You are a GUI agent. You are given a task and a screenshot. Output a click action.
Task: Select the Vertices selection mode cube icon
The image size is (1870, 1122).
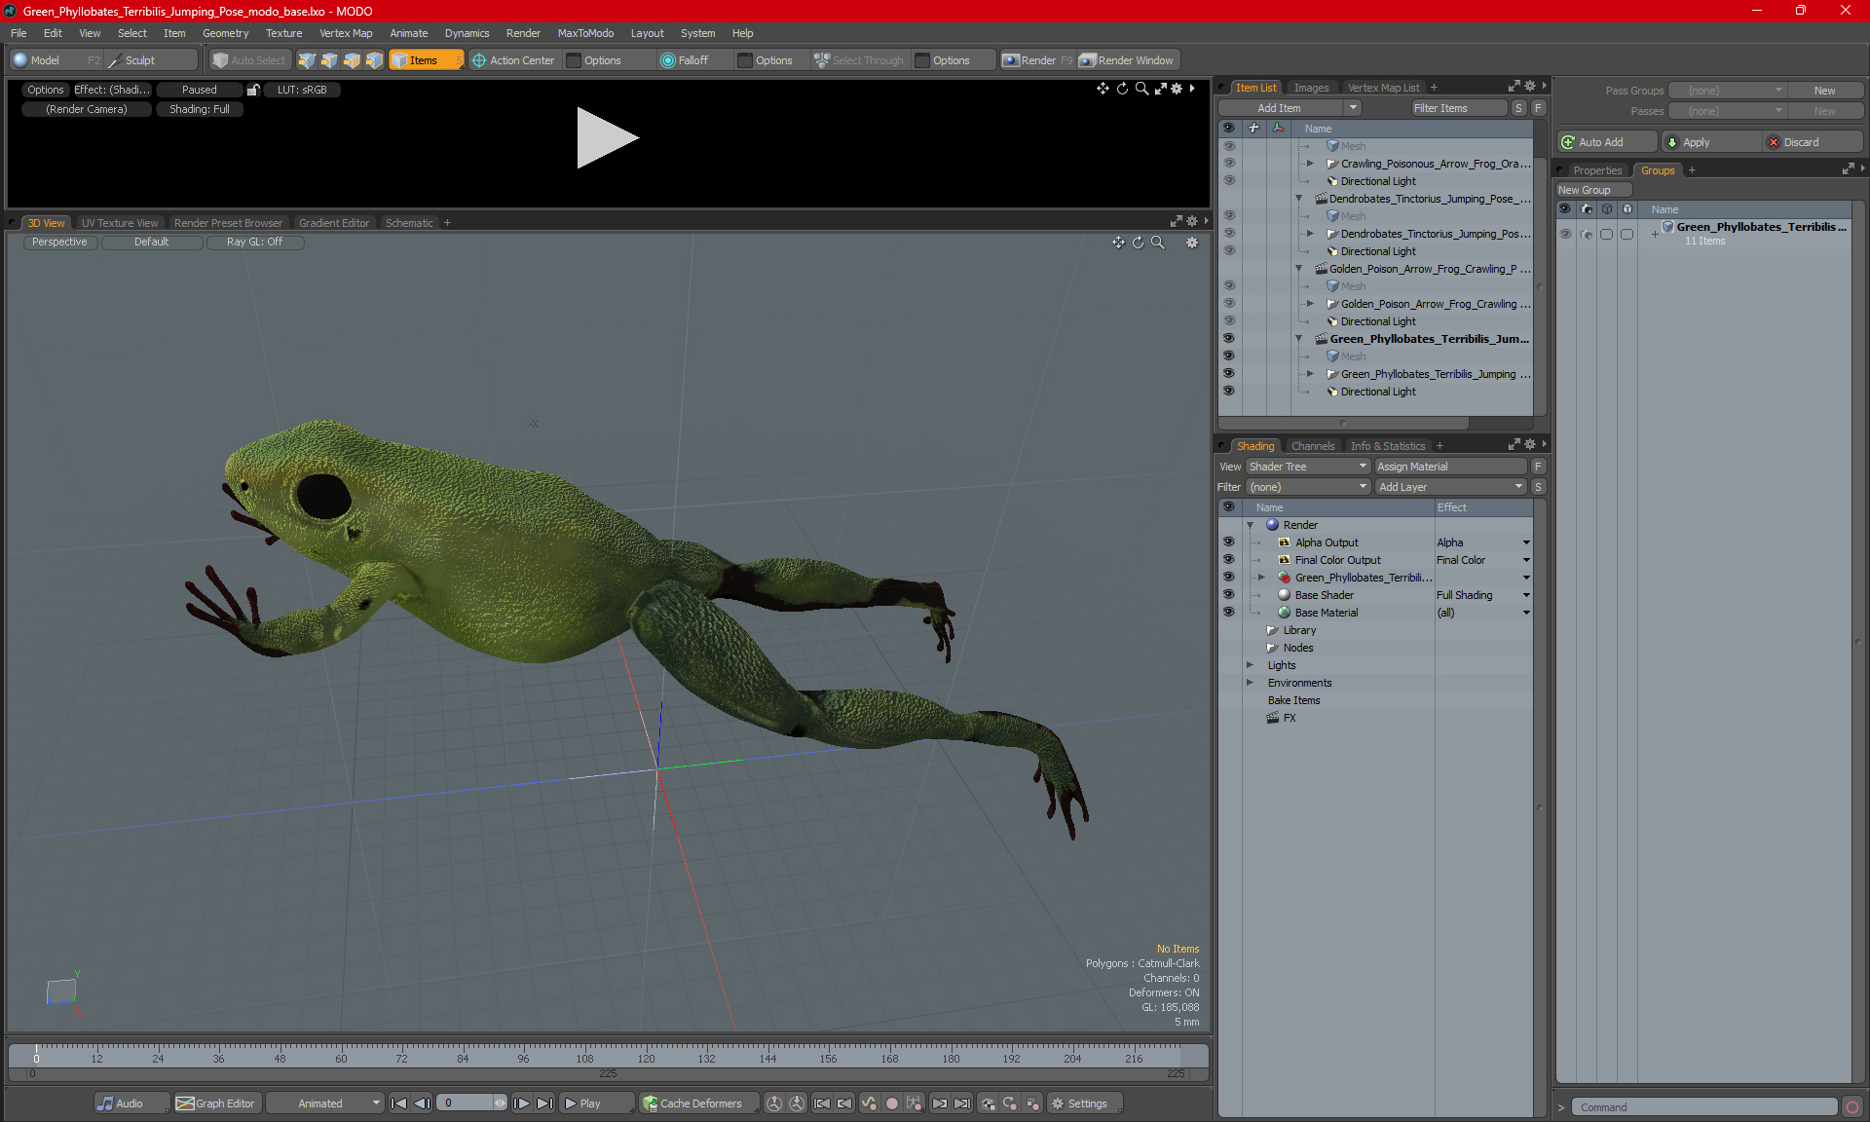click(307, 60)
